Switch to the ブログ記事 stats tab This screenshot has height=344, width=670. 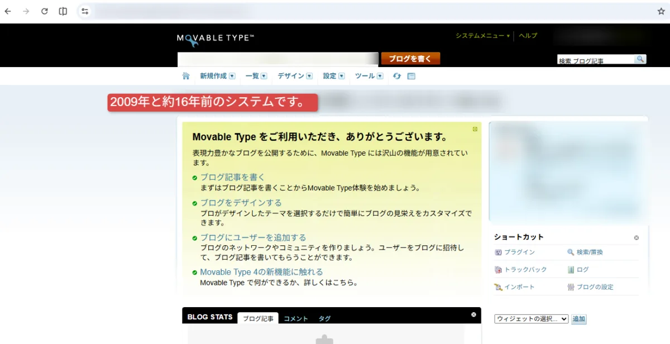(258, 318)
